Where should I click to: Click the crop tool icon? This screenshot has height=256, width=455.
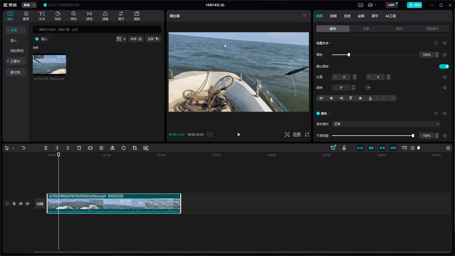click(x=135, y=148)
